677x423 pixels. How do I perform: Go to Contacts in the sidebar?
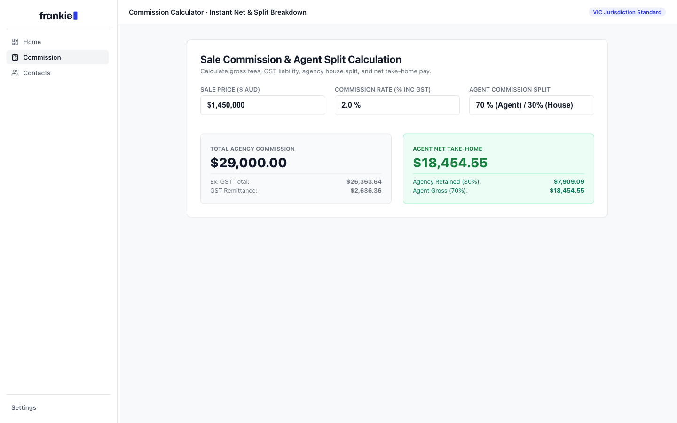(58, 73)
